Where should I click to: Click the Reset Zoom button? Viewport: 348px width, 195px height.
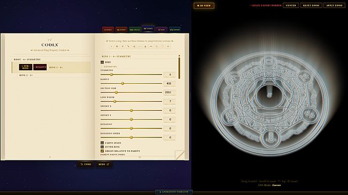click(311, 5)
